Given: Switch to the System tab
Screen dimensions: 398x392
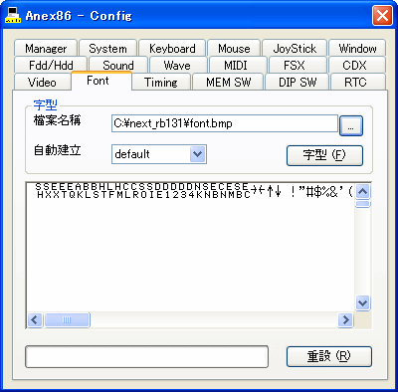Looking at the screenshot, I should pyautogui.click(x=107, y=49).
